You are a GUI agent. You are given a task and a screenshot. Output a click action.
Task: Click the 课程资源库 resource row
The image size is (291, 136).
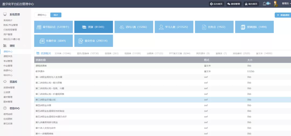162,66
